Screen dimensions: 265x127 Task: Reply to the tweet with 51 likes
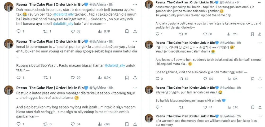pyautogui.click(x=19, y=124)
